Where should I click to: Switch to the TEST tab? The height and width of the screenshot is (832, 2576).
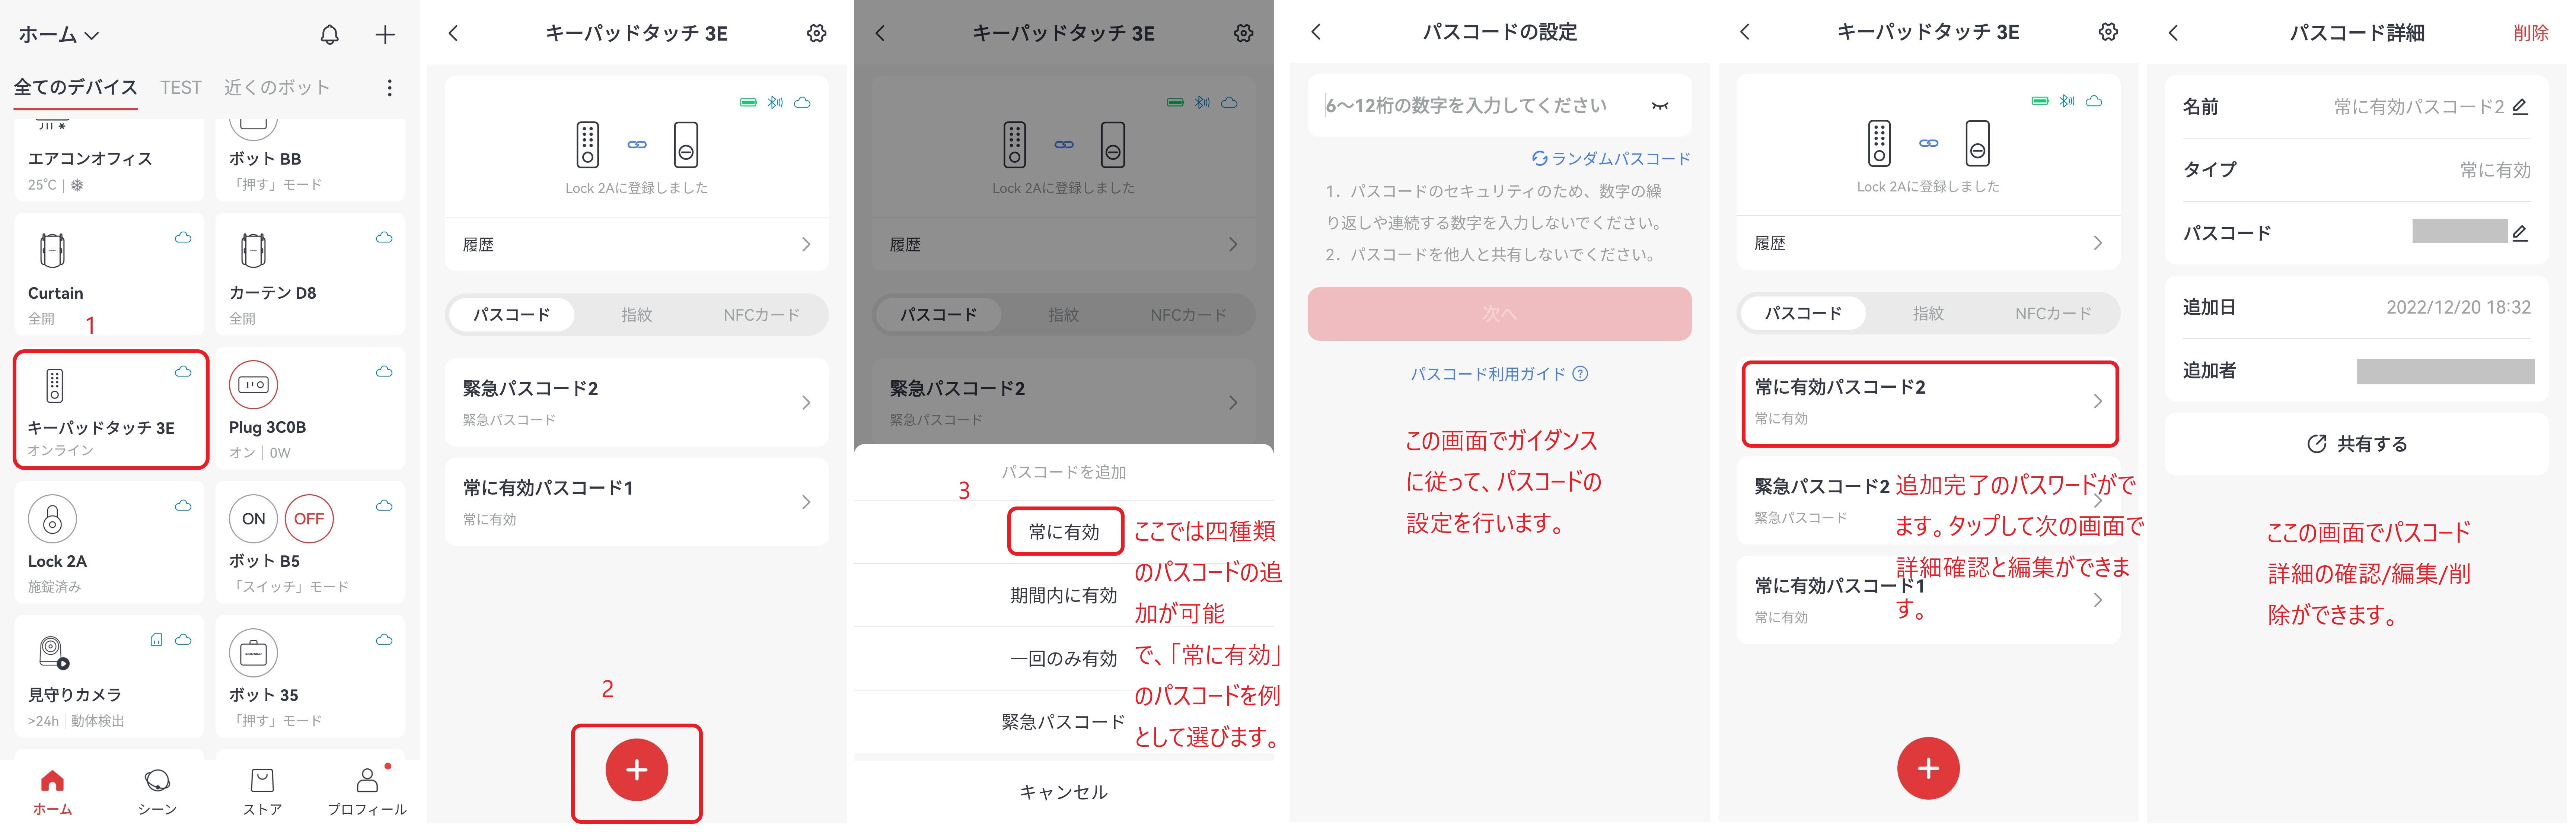(x=181, y=88)
